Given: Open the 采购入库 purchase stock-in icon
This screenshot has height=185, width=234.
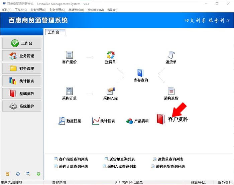Looking at the screenshot, I should coord(111,91).
